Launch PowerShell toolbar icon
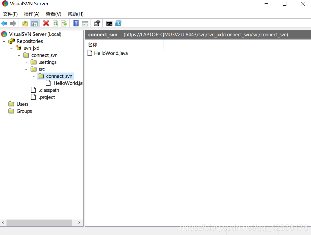This screenshot has height=235, width=311. point(118,23)
